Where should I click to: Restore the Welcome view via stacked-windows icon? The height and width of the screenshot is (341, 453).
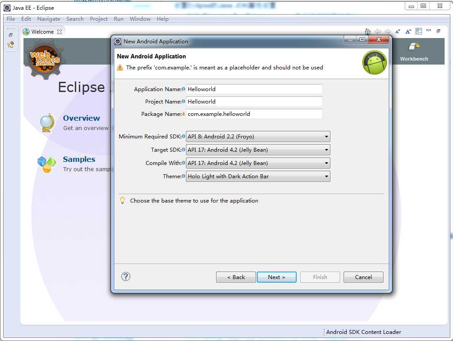click(x=438, y=31)
